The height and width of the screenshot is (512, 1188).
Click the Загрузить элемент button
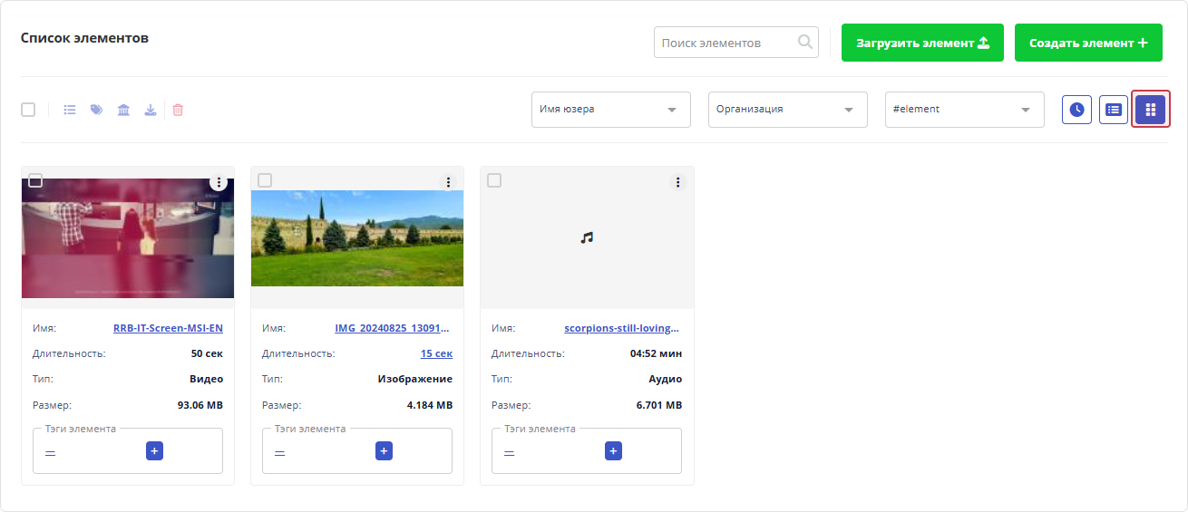coord(922,43)
